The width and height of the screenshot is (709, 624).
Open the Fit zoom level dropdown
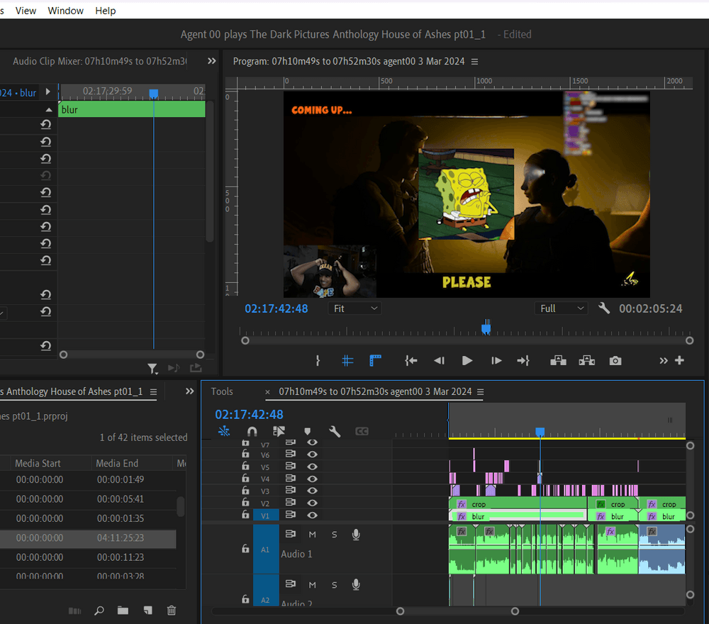point(356,308)
